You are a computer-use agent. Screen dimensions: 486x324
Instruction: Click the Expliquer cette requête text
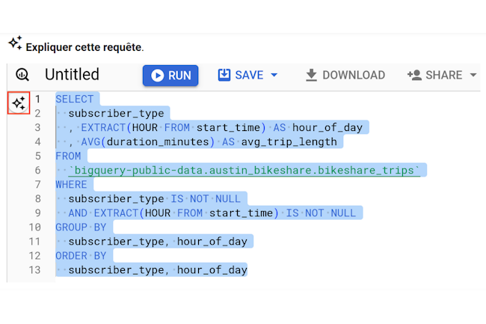click(x=84, y=47)
